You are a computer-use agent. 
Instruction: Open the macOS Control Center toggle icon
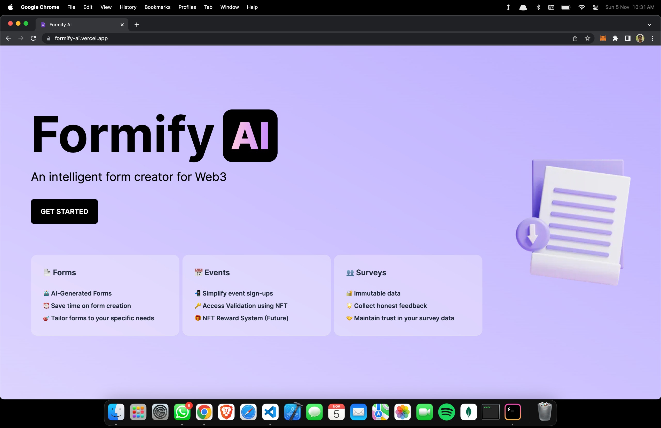tap(595, 7)
